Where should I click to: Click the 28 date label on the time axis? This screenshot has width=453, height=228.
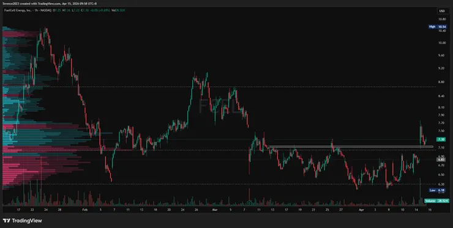(59, 210)
